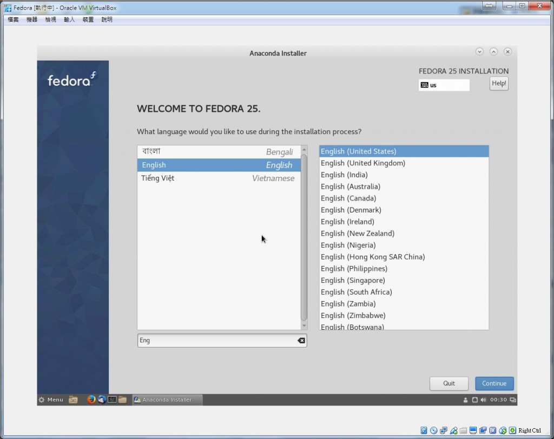Open the terminal launcher in the panel
This screenshot has height=439, width=554.
[x=112, y=400]
